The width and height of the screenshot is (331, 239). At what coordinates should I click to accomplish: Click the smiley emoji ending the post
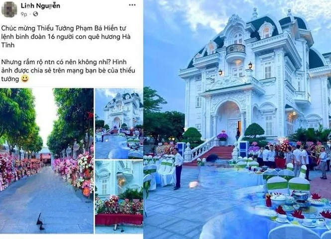[25, 79]
